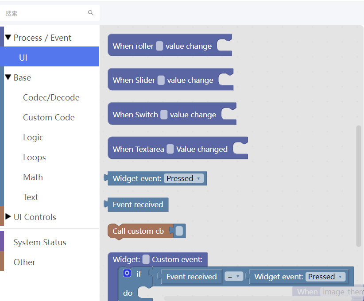
Task: Click the search magnifier icon
Action: click(91, 13)
